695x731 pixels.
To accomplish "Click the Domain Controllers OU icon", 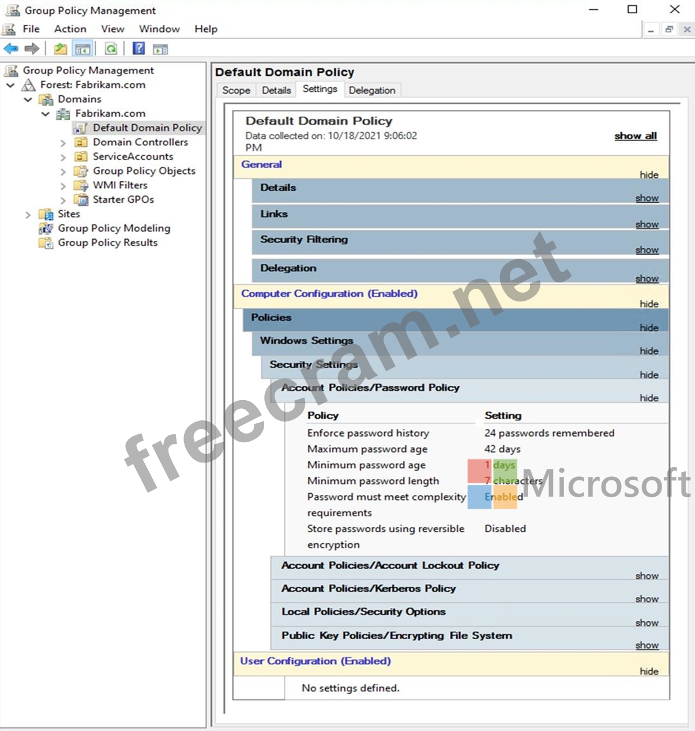I will click(81, 142).
